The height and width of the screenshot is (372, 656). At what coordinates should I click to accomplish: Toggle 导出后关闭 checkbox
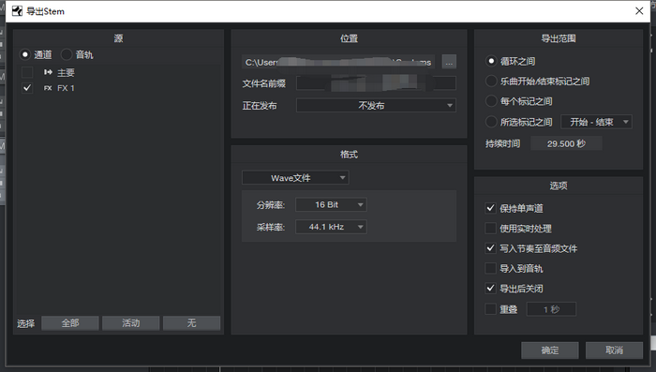click(x=490, y=289)
